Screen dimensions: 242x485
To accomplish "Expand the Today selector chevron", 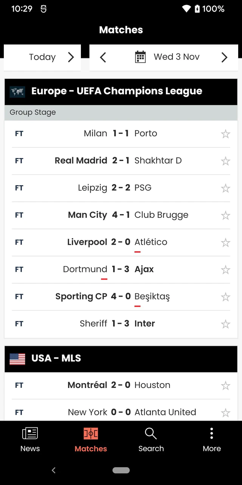I will (71, 57).
